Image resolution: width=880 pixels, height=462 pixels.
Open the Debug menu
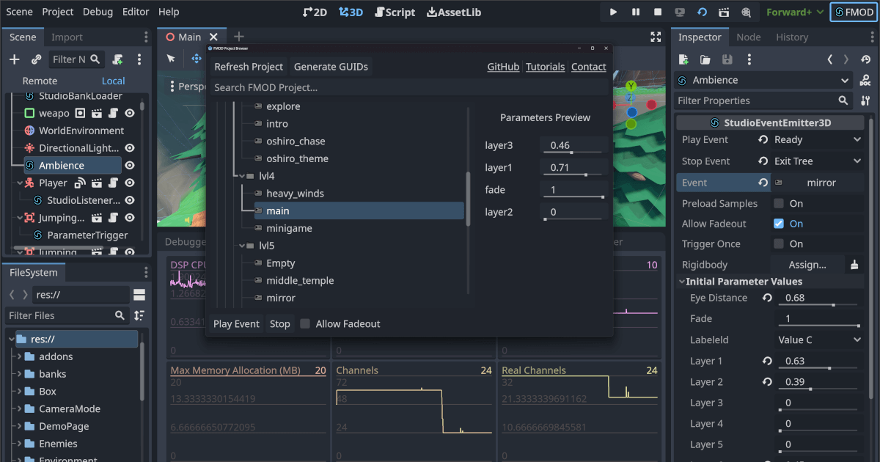98,12
